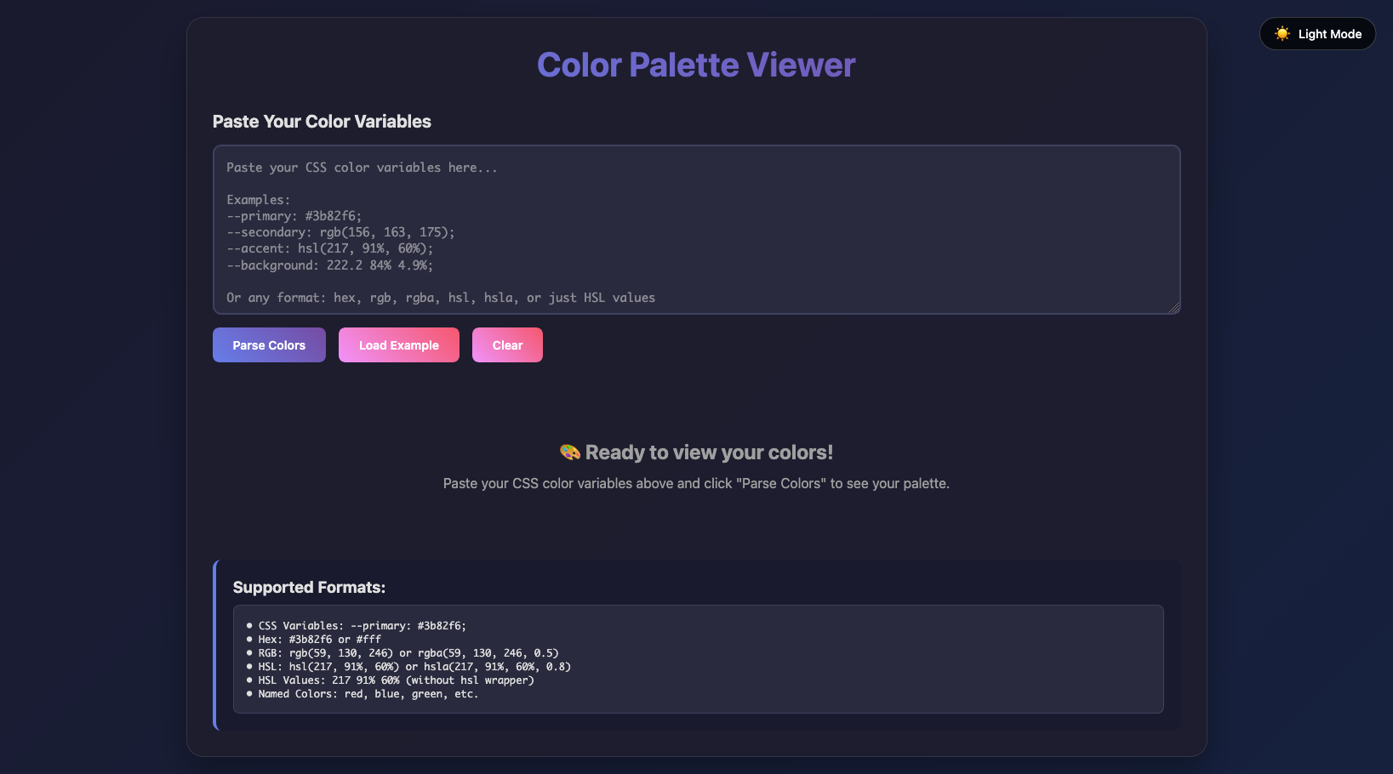Click the instruction text about Parse Colors
The image size is (1393, 774).
696,483
